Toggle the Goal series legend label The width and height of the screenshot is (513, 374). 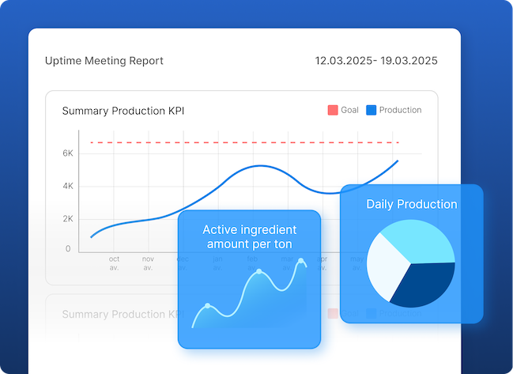point(349,111)
